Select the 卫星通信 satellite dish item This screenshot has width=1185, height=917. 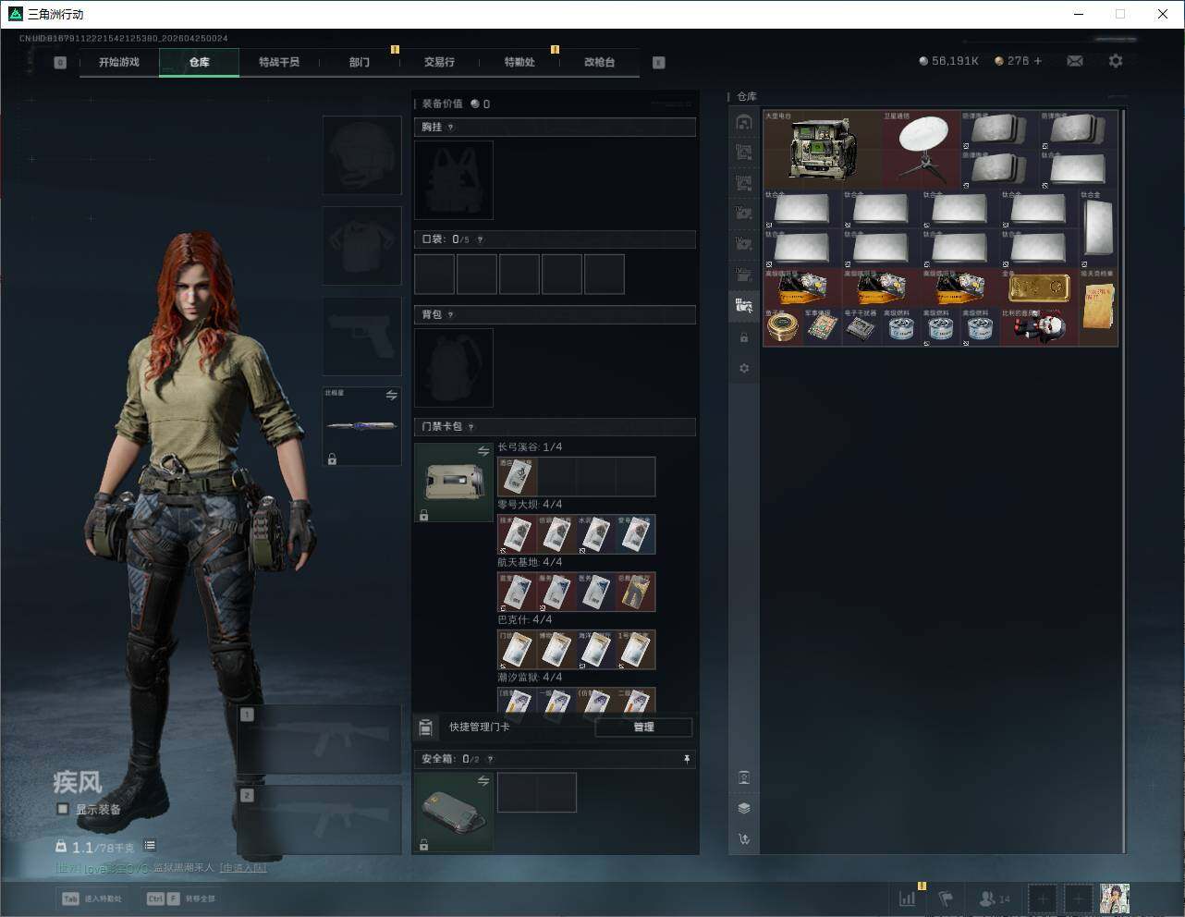pos(922,150)
